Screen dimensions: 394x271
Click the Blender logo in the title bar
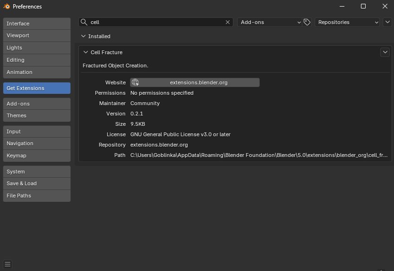point(7,7)
